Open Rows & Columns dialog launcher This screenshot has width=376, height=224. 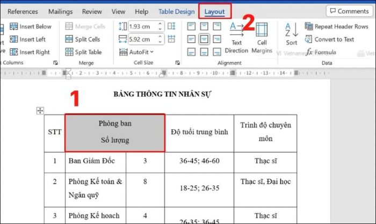(55, 63)
